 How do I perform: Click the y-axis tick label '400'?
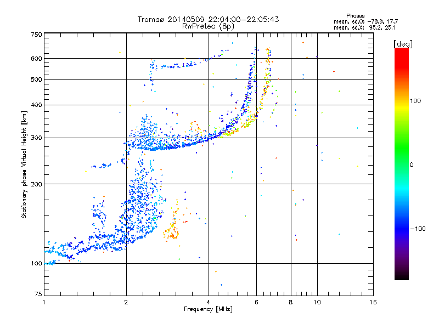pos(36,105)
